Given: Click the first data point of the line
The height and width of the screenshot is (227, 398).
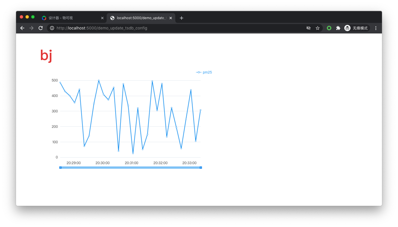Looking at the screenshot, I should point(60,82).
